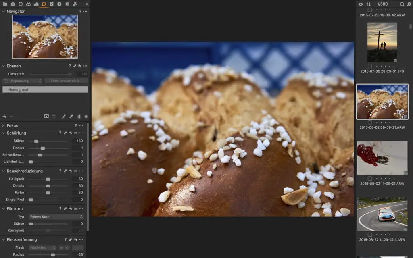Adjust the Helligkeit noise slider
Viewport: 413px width, 258px height.
48,179
